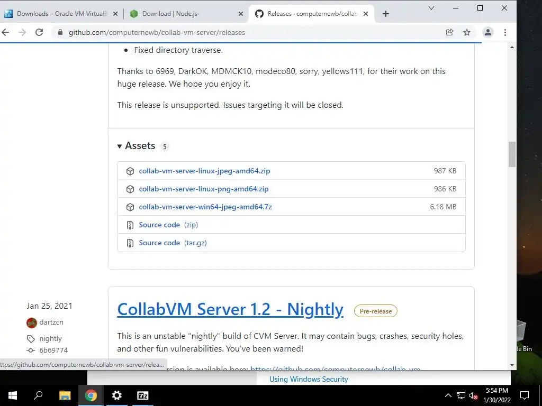
Task: Download Source code (tar.gz)
Action: 173,243
